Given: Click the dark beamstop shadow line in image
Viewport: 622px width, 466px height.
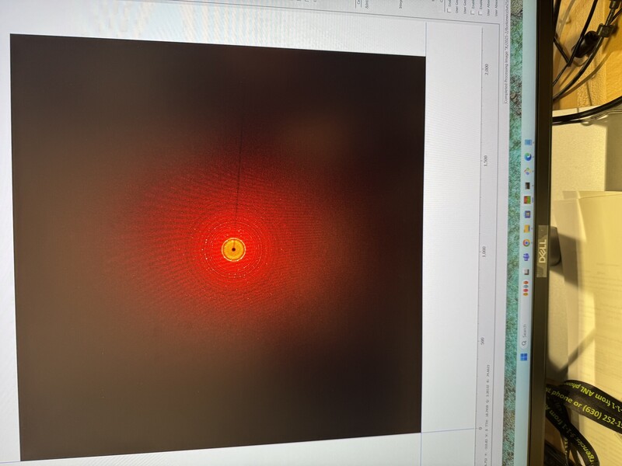Looking at the screenshot, I should [238, 155].
